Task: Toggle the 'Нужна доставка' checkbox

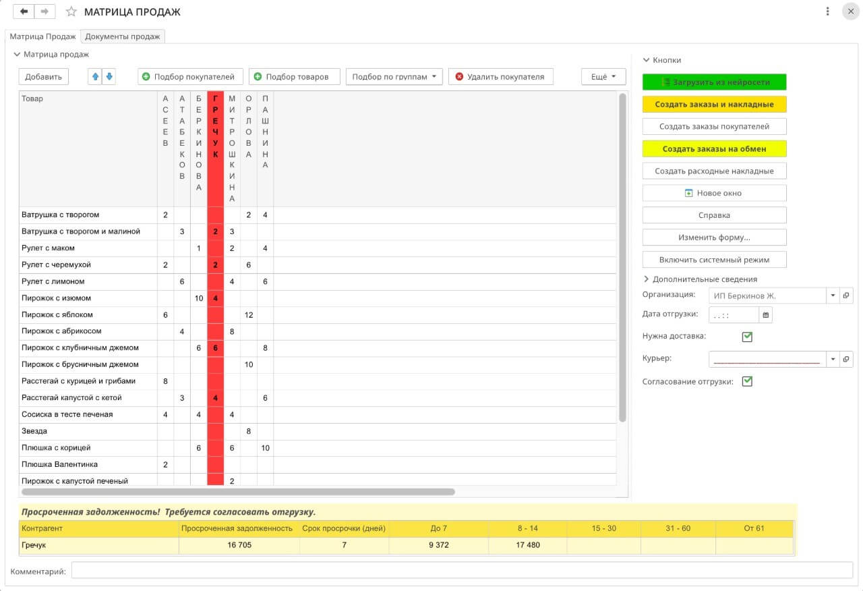Action: tap(747, 337)
